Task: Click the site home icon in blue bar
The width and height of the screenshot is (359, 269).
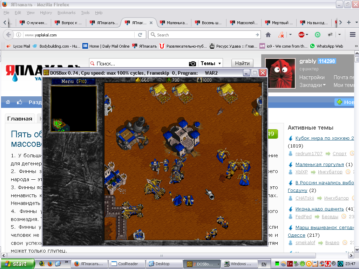Action: point(8,102)
